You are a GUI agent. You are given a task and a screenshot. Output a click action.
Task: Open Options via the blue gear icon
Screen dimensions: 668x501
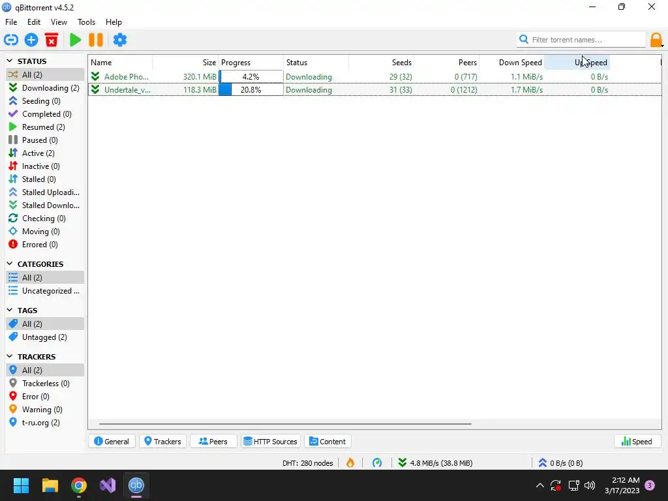(x=120, y=40)
